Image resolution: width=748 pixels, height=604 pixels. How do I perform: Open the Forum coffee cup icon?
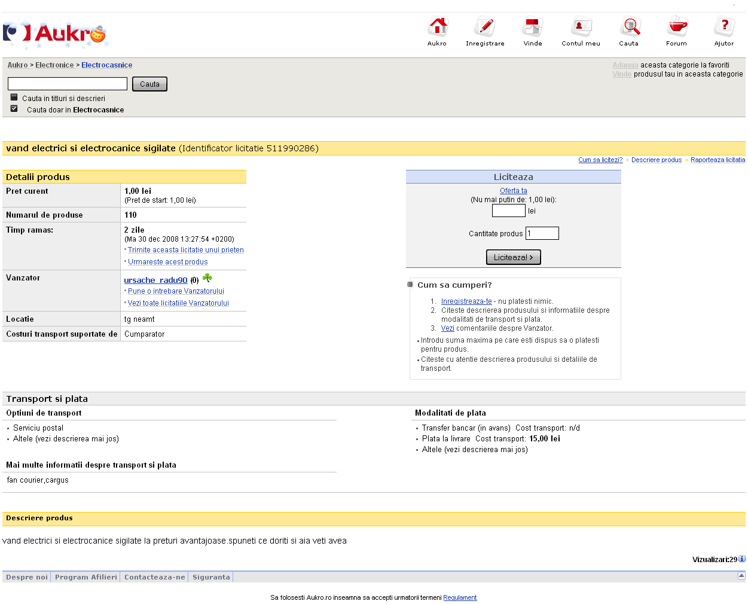676,28
